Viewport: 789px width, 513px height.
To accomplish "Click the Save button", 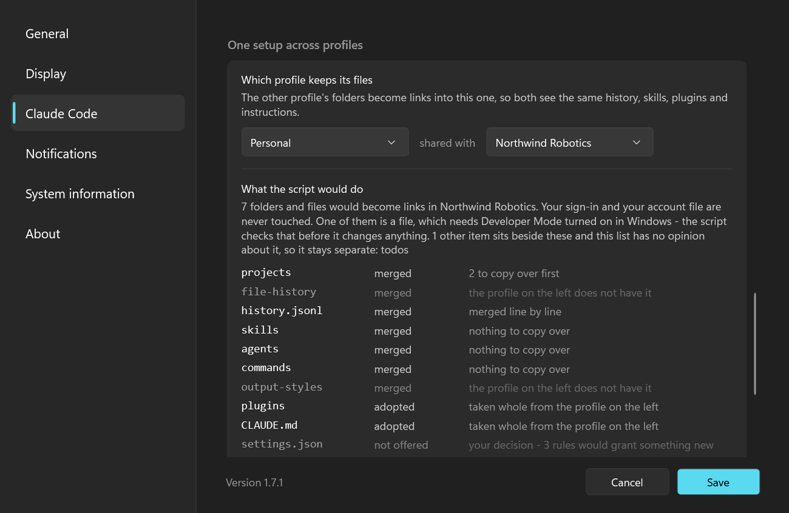I will (718, 482).
